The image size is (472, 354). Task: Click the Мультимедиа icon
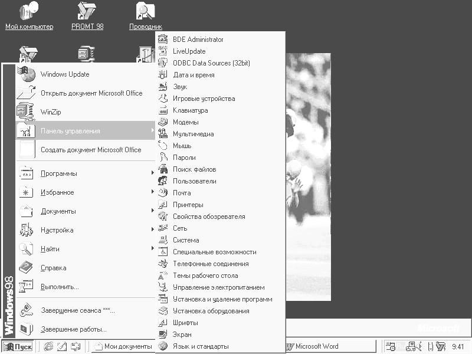pyautogui.click(x=163, y=134)
